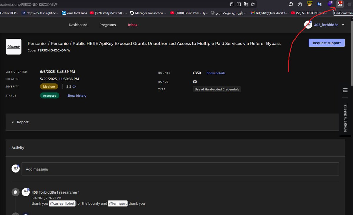
Task: Click the Personio company logo
Action: pos(14,47)
